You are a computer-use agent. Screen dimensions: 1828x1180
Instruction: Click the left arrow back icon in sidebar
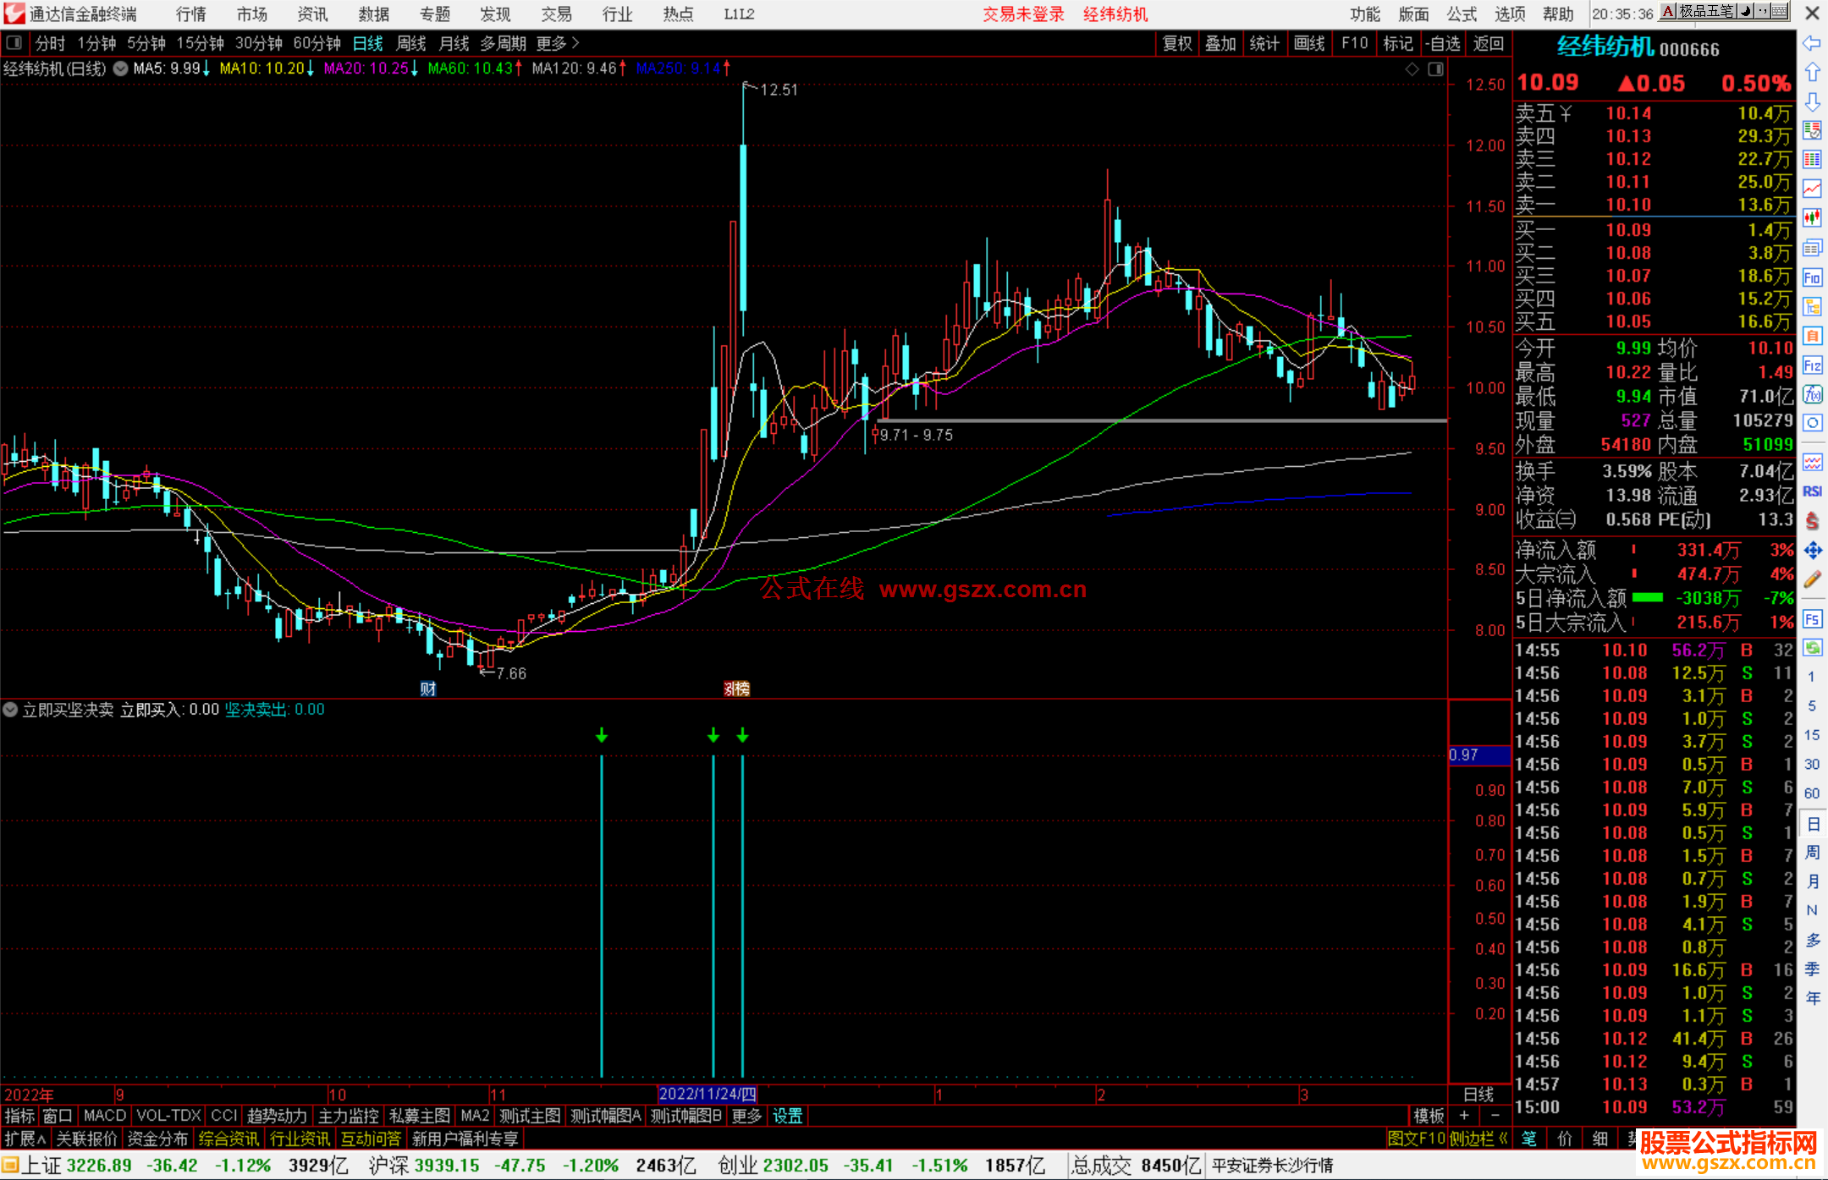click(1812, 42)
